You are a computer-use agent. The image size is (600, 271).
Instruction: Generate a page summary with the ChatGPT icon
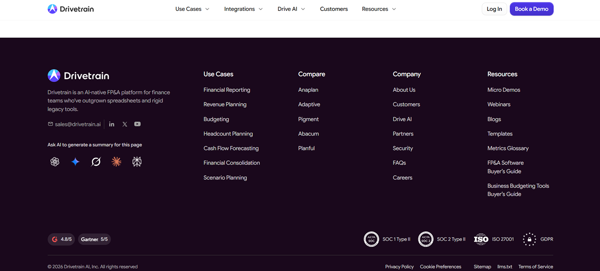coord(55,162)
